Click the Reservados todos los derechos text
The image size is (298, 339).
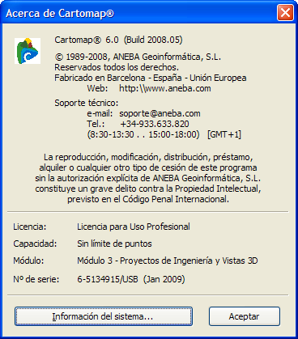[117, 67]
